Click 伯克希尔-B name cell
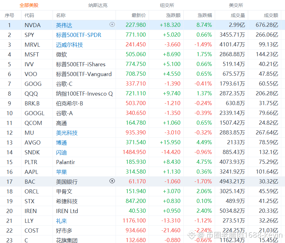 click(69, 104)
